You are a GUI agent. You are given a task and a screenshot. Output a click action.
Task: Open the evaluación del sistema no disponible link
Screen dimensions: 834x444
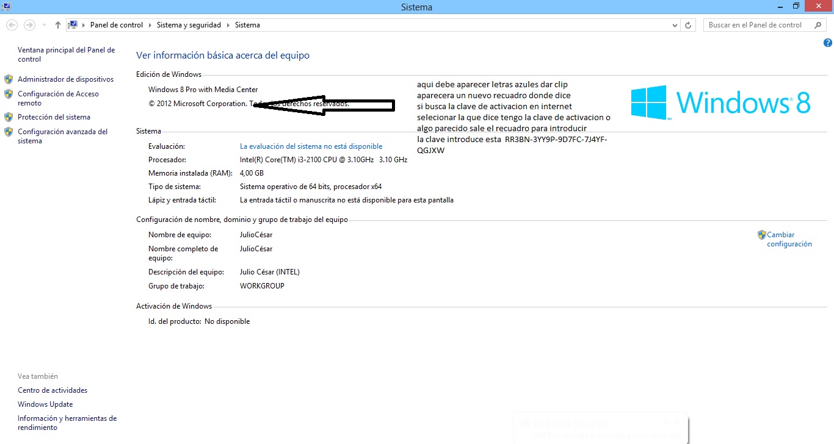[x=311, y=146]
